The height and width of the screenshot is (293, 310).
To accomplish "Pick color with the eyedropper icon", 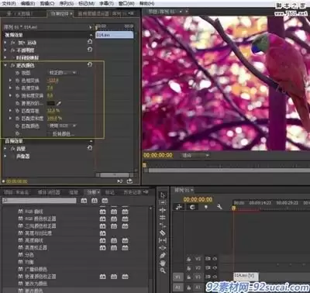I will (x=59, y=103).
